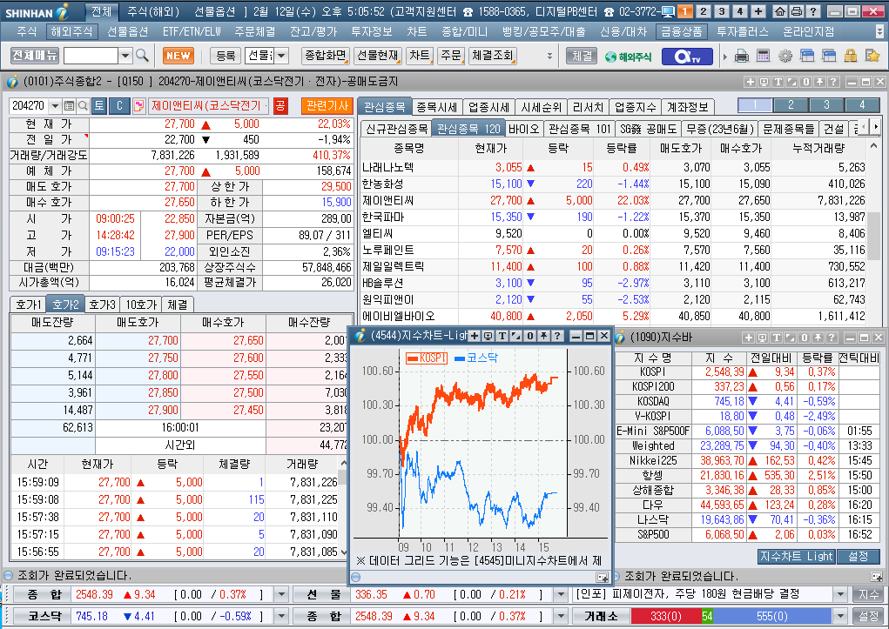Click the menu search input field
The image size is (889, 629).
click(x=91, y=56)
